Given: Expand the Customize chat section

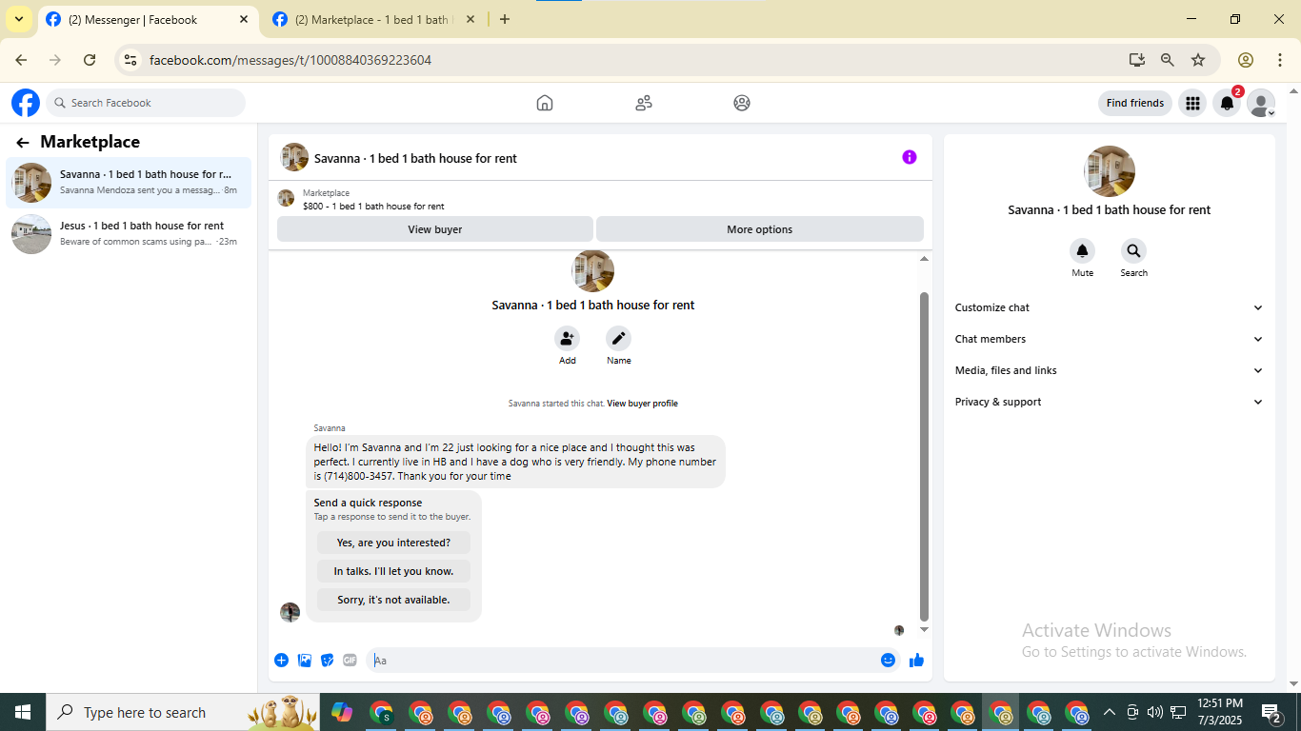Looking at the screenshot, I should [1110, 307].
